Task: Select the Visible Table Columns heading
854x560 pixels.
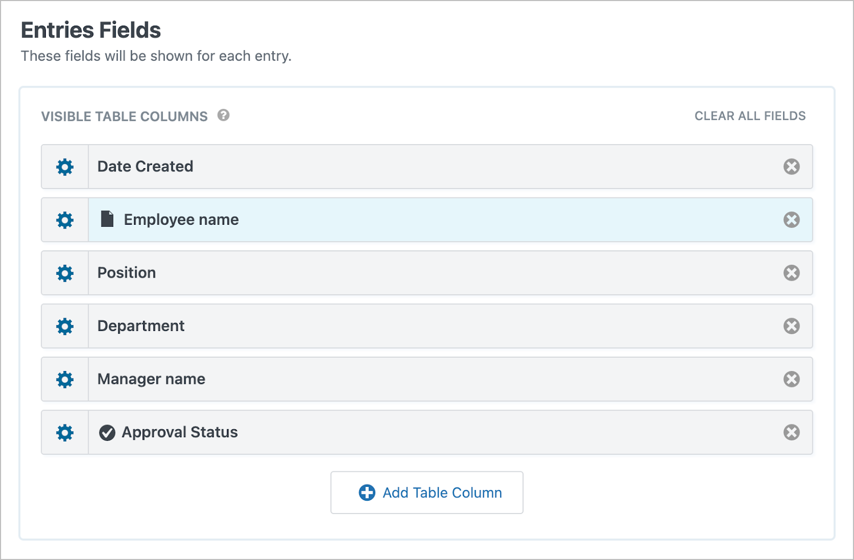Action: coord(124,116)
